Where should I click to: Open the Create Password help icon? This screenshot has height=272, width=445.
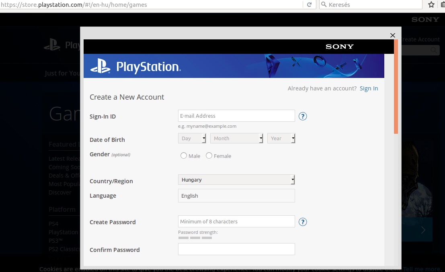point(303,222)
